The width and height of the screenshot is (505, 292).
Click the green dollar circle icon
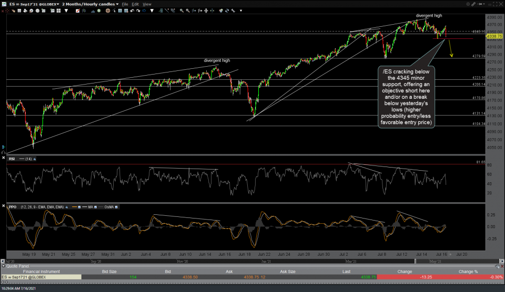coord(99,11)
